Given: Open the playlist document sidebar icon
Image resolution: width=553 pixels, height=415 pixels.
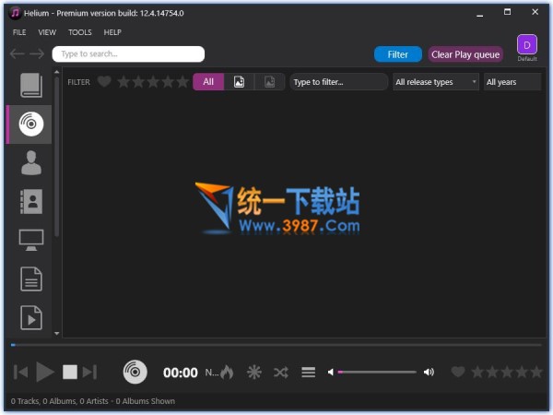Looking at the screenshot, I should click(x=30, y=279).
